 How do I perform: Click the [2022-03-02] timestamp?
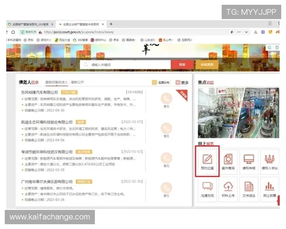132,152
